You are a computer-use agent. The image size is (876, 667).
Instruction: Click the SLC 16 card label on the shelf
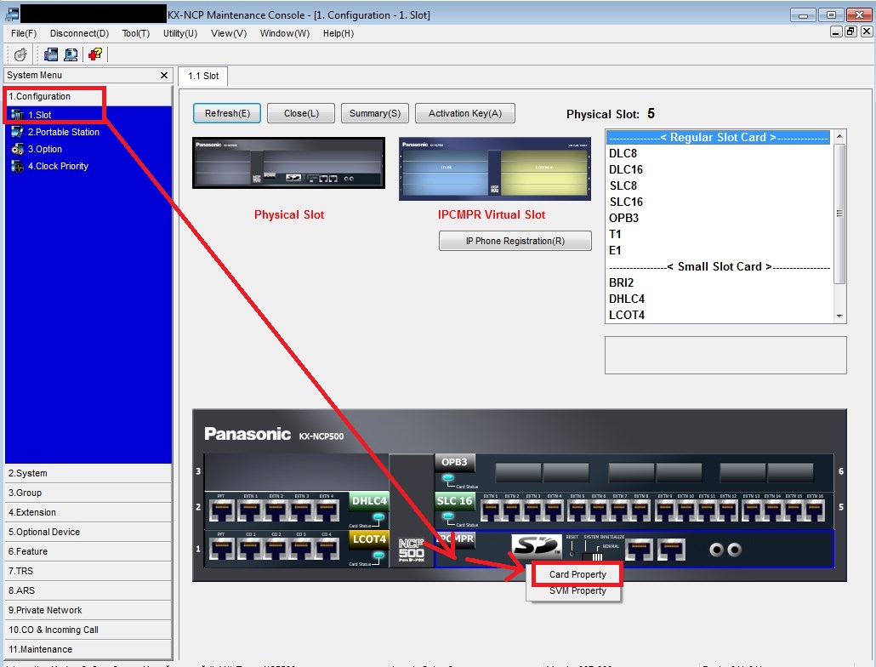tap(454, 500)
